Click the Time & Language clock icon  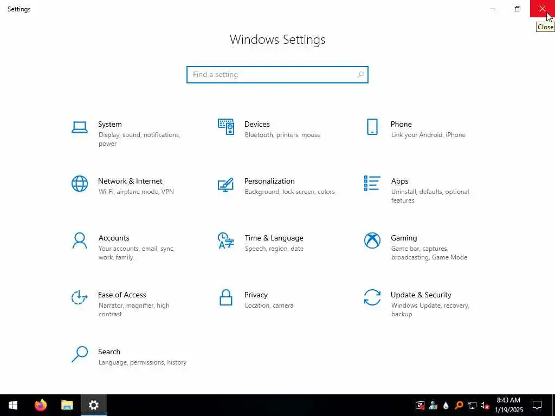click(226, 240)
